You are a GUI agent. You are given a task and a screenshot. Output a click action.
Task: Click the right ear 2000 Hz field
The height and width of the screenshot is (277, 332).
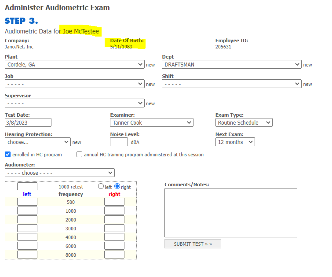point(114,219)
